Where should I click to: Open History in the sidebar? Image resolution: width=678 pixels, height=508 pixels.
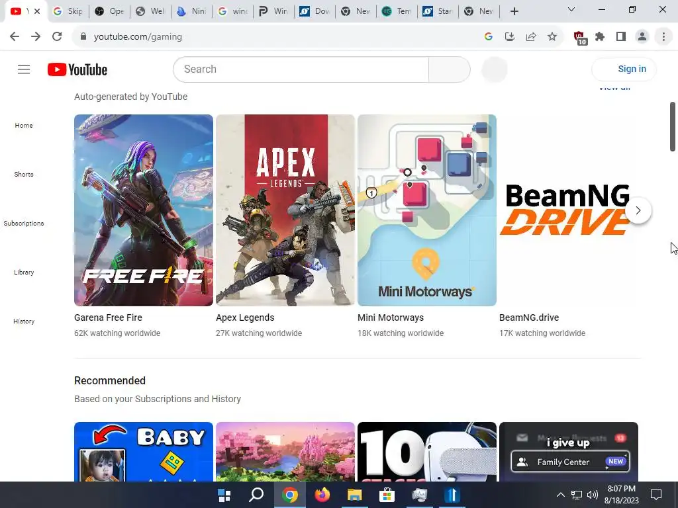point(24,321)
